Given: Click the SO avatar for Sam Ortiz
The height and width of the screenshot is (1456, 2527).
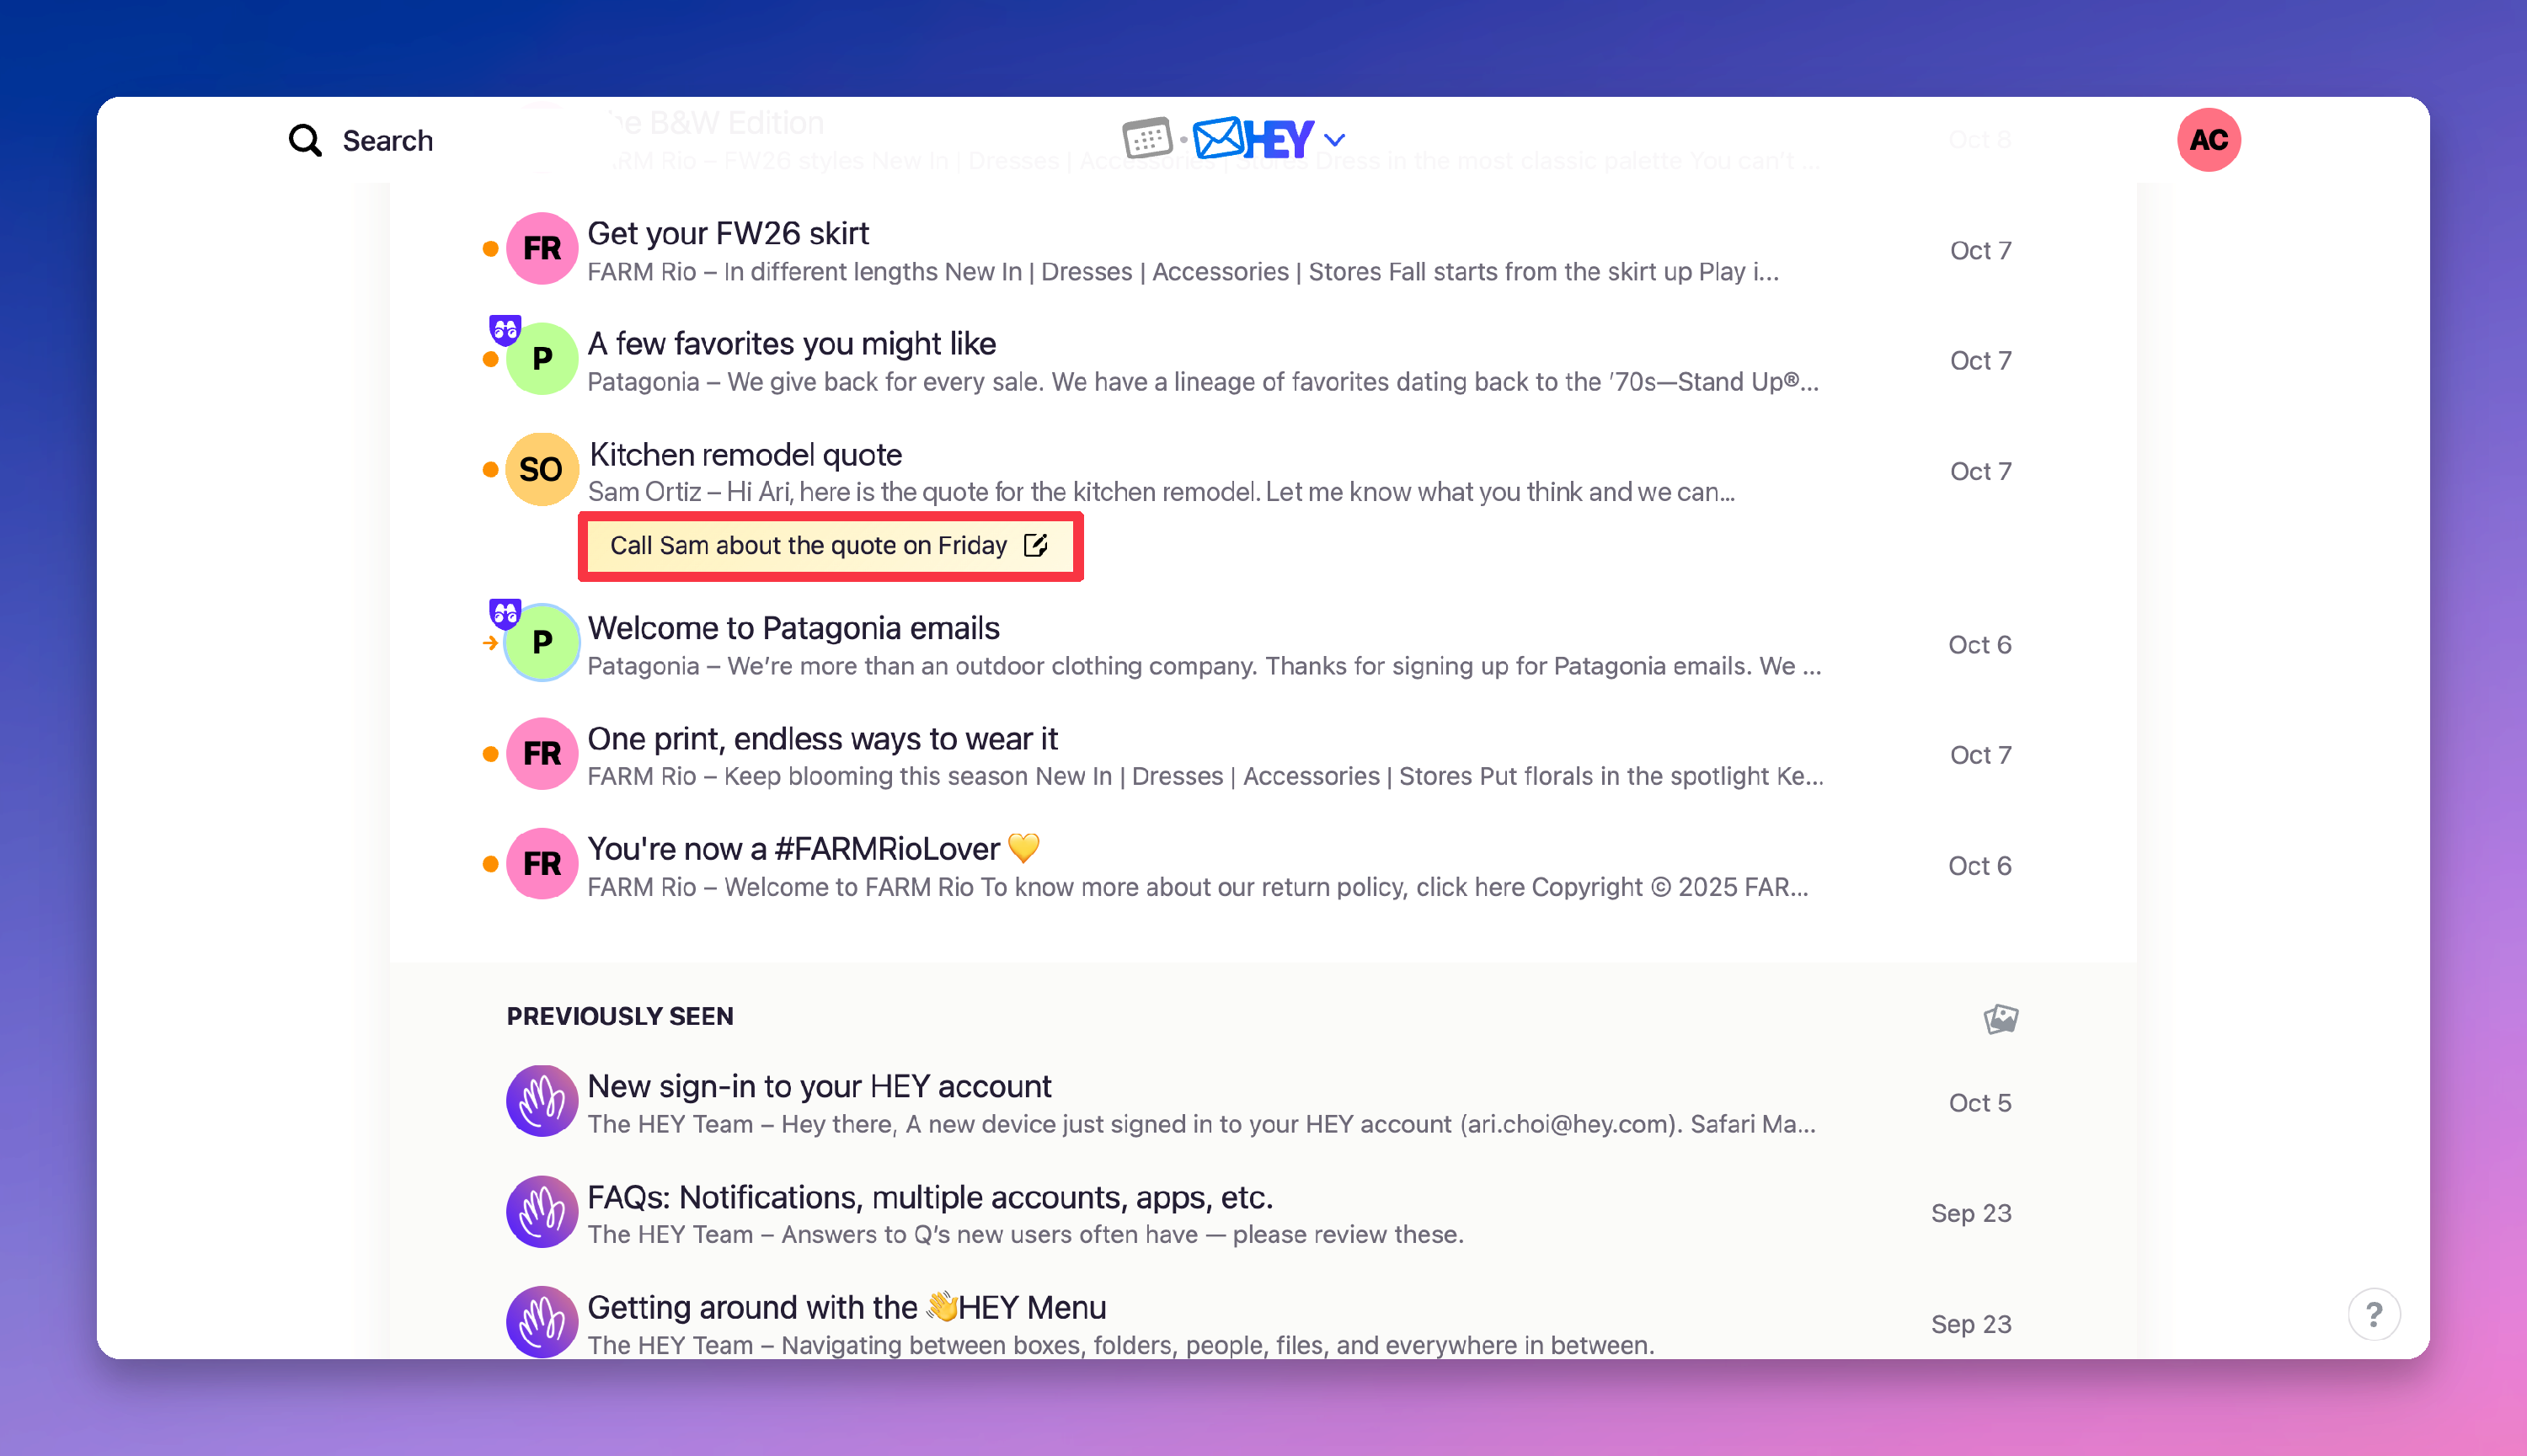Looking at the screenshot, I should (x=542, y=469).
